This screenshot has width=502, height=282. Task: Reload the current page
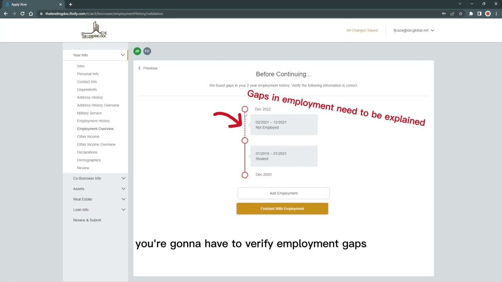(x=22, y=13)
